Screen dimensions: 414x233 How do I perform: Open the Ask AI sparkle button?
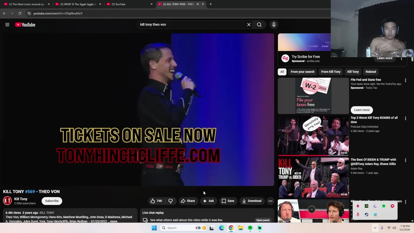(x=208, y=201)
